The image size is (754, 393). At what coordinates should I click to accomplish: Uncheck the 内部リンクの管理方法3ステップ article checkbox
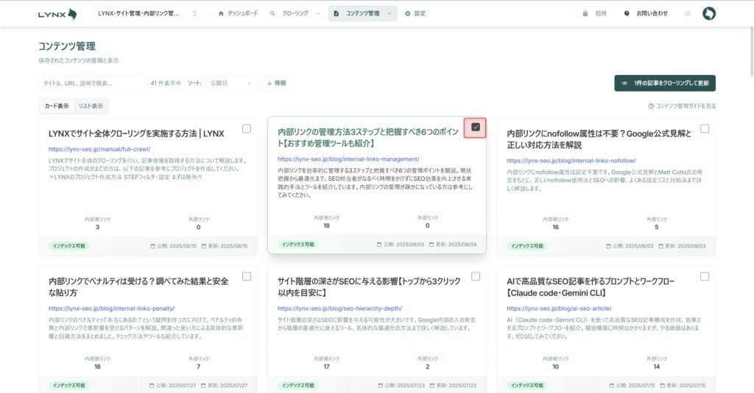476,127
